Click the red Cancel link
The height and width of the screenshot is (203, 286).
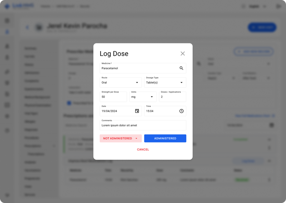coord(143,149)
